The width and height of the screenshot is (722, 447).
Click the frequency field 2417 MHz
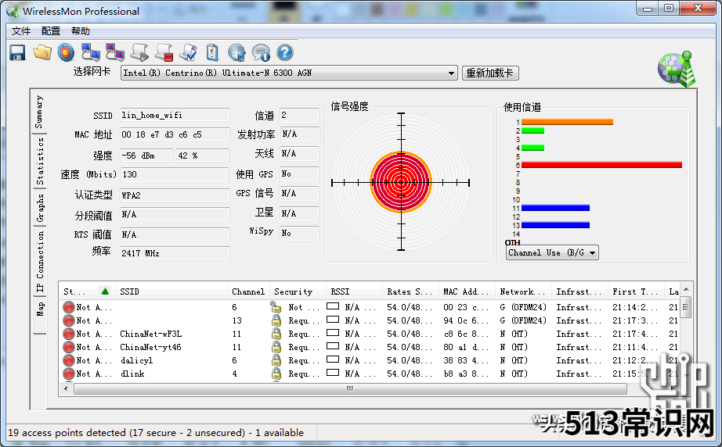(175, 253)
